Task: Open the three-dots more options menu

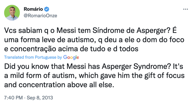Action: click(x=185, y=9)
